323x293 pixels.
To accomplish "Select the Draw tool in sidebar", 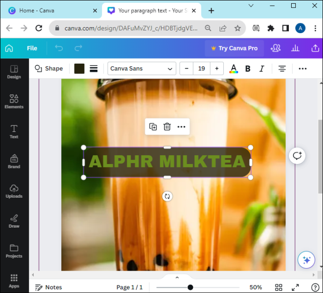I will pos(14,221).
